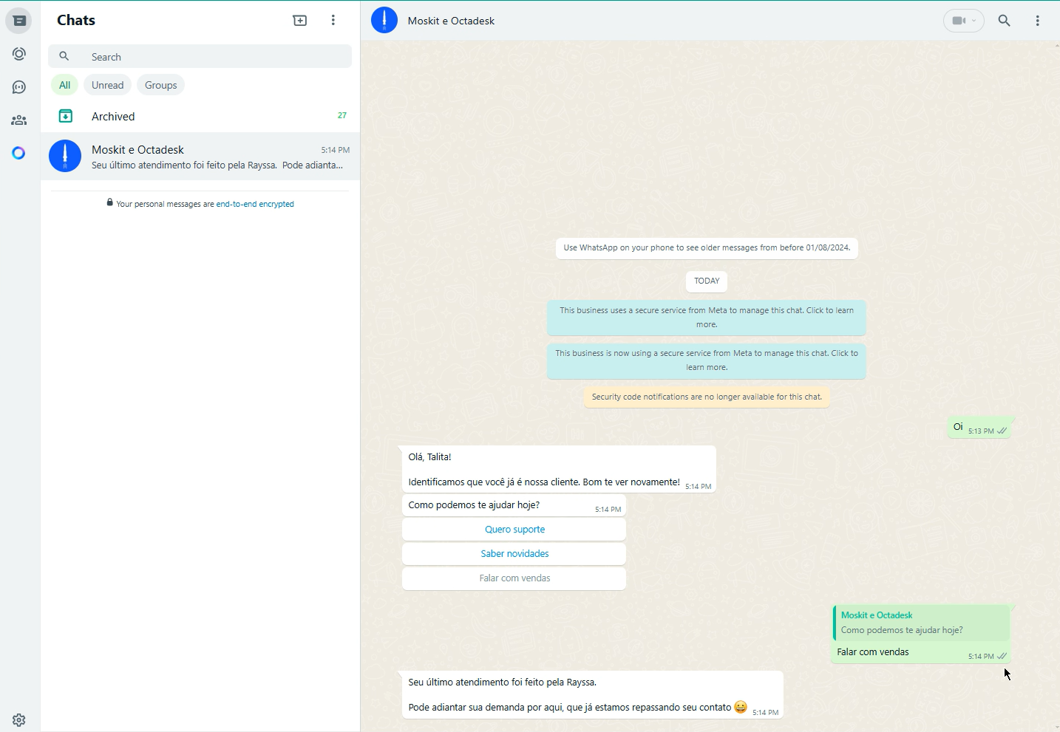The height and width of the screenshot is (732, 1060).
Task: Click the 'Seu último atendimento' message bubble
Action: (x=593, y=695)
